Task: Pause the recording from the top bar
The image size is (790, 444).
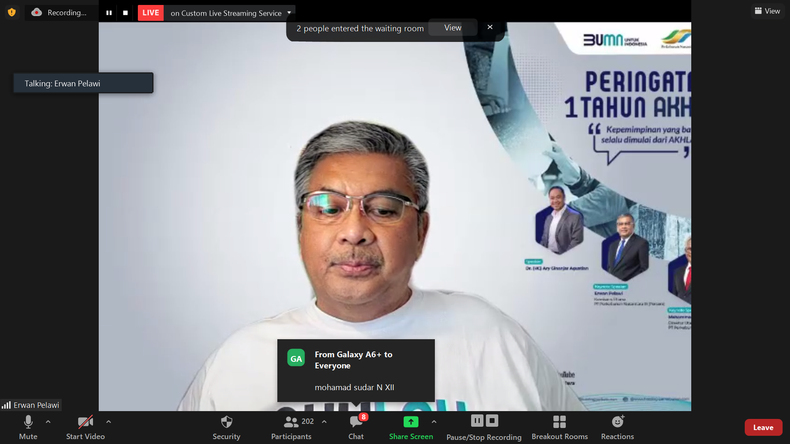Action: 109,13
